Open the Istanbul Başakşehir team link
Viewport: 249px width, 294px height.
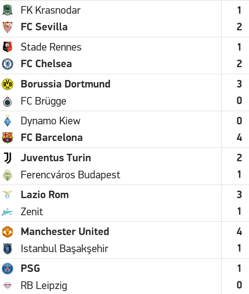pyautogui.click(x=64, y=249)
